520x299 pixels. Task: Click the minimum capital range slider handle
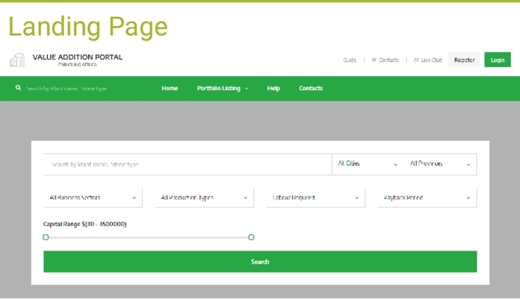click(46, 237)
